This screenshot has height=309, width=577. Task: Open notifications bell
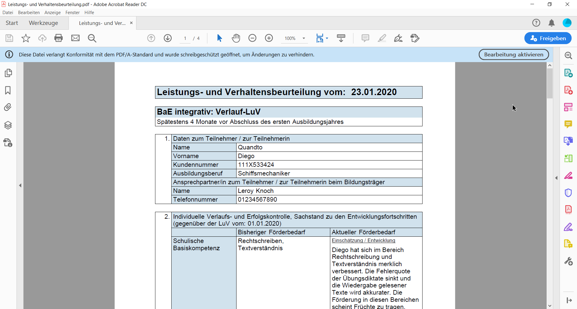tap(551, 23)
